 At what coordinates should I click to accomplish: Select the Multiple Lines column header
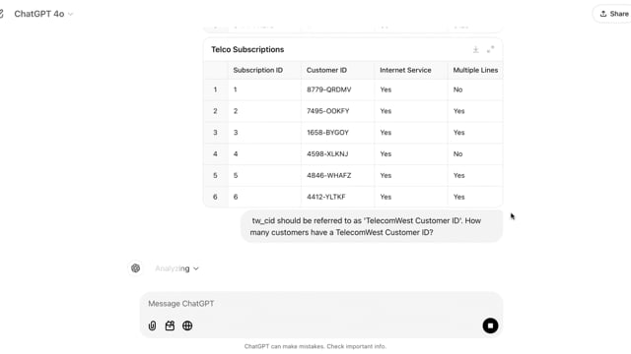(475, 70)
